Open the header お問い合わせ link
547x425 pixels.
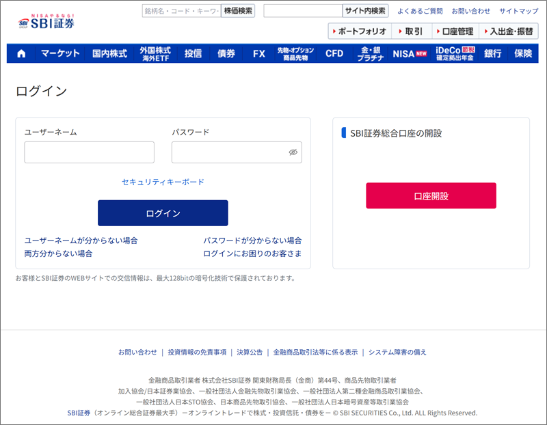(471, 11)
